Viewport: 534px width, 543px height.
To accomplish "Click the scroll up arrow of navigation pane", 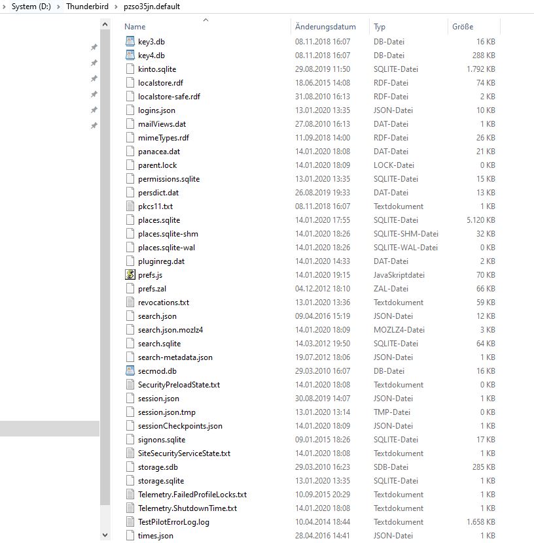I will (x=105, y=24).
